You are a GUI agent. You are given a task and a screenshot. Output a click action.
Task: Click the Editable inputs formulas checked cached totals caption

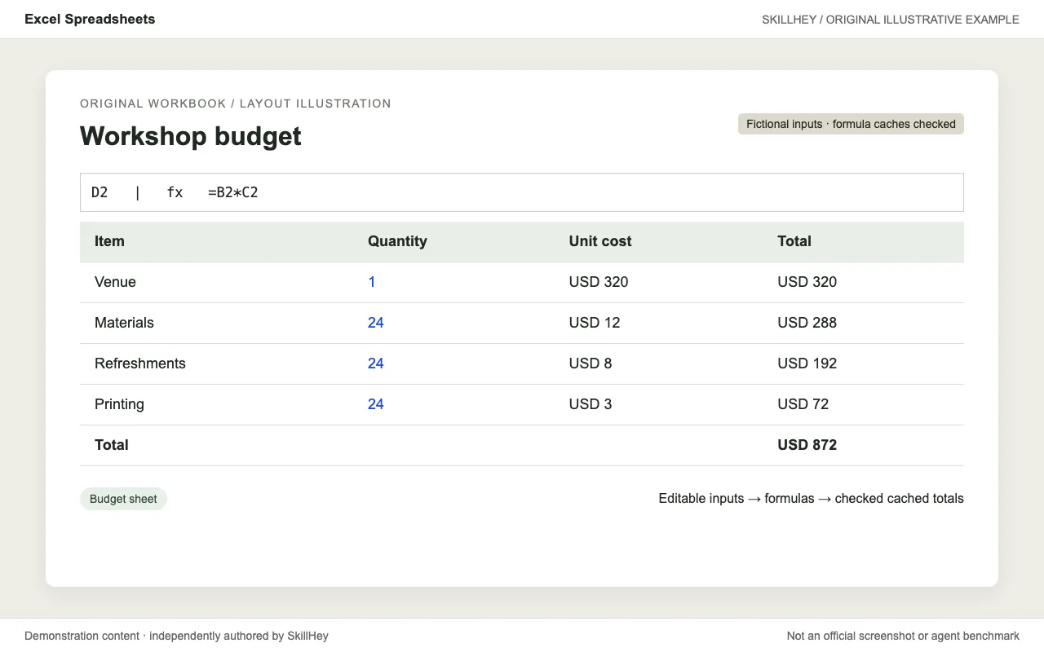[812, 499]
